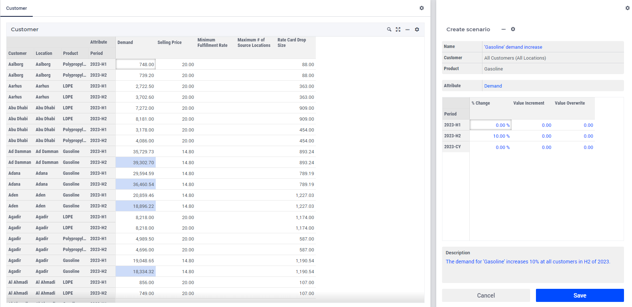Select the highlighted Demand cell 36,460.54

point(136,184)
